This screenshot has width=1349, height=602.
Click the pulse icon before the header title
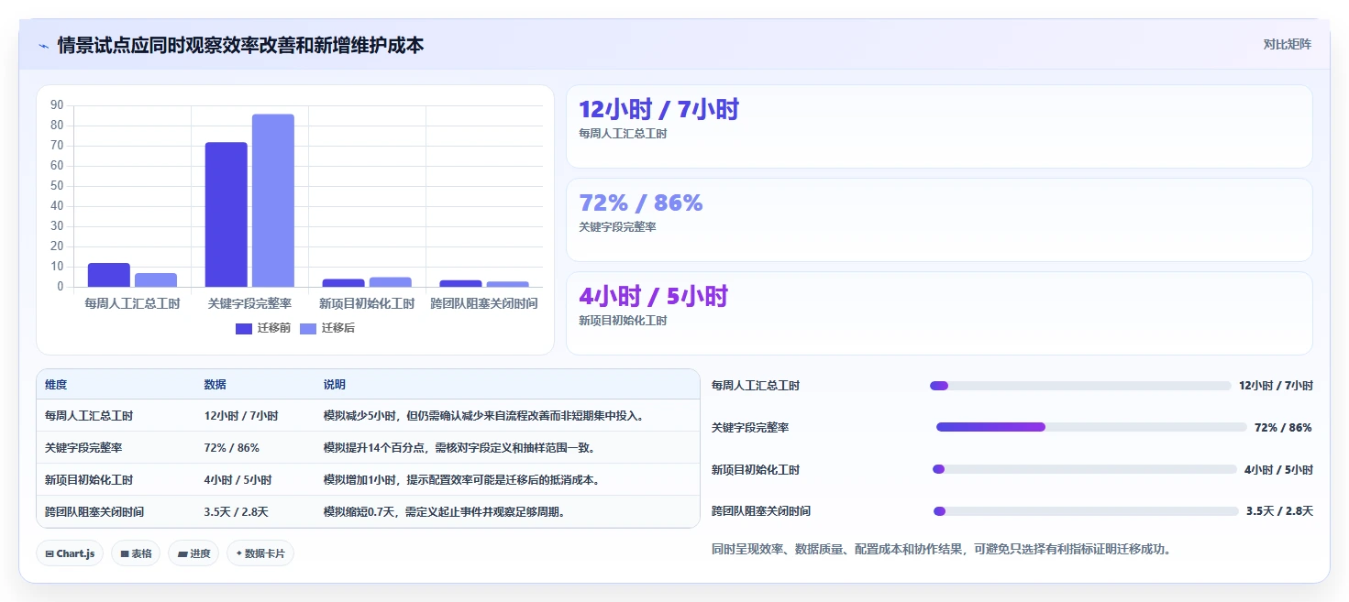tap(43, 46)
